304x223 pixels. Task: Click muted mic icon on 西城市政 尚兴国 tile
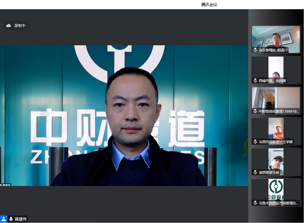(x=255, y=80)
